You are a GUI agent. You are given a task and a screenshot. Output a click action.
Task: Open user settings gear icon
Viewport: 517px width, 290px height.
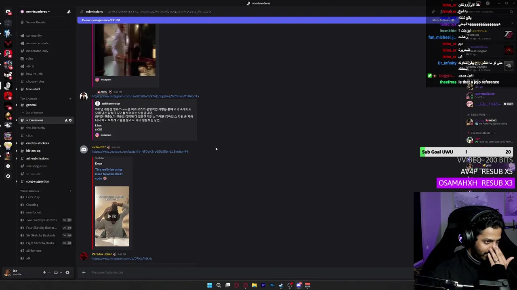point(67,273)
